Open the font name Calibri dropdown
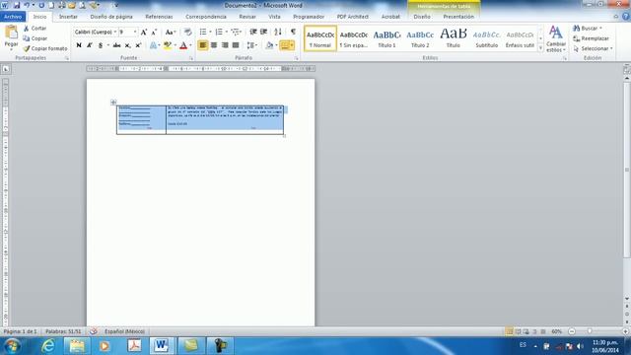The width and height of the screenshot is (631, 355). 115,32
